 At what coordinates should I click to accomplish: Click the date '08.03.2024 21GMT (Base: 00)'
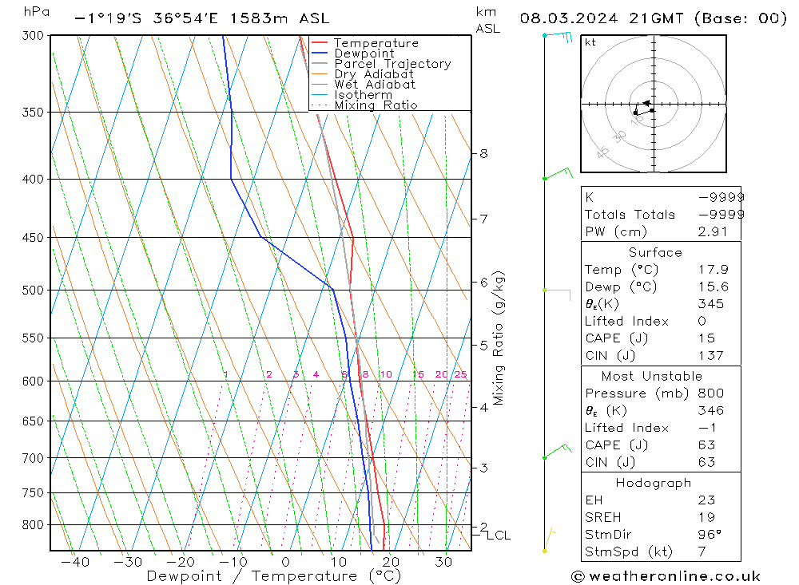pos(654,18)
